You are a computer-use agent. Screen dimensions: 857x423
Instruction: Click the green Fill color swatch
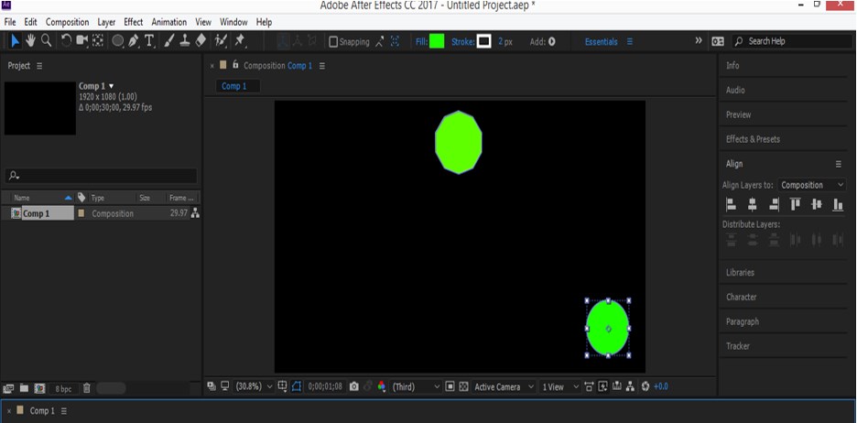(437, 41)
